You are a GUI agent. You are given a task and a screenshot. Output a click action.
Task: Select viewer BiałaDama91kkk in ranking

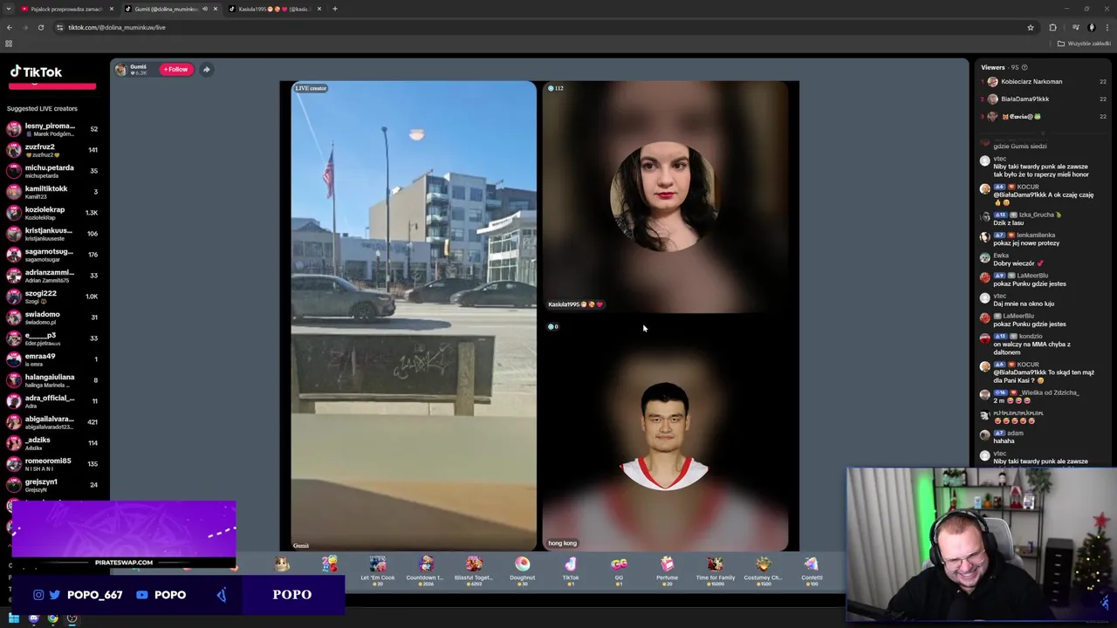1044,99
